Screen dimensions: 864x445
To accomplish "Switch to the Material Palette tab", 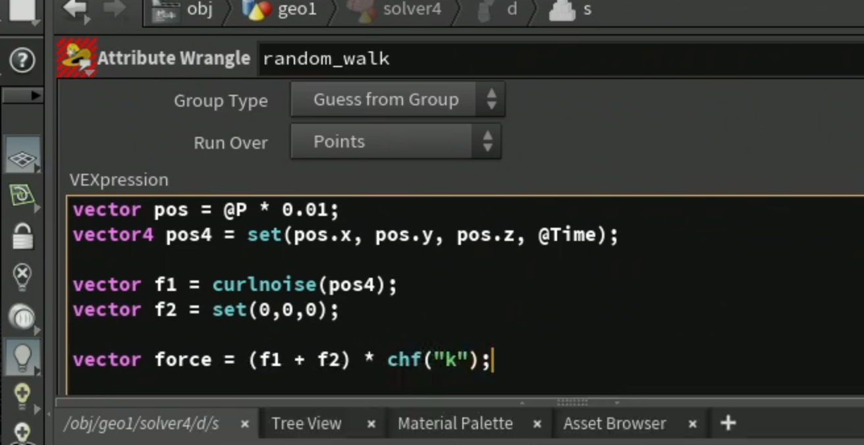I will 455,423.
